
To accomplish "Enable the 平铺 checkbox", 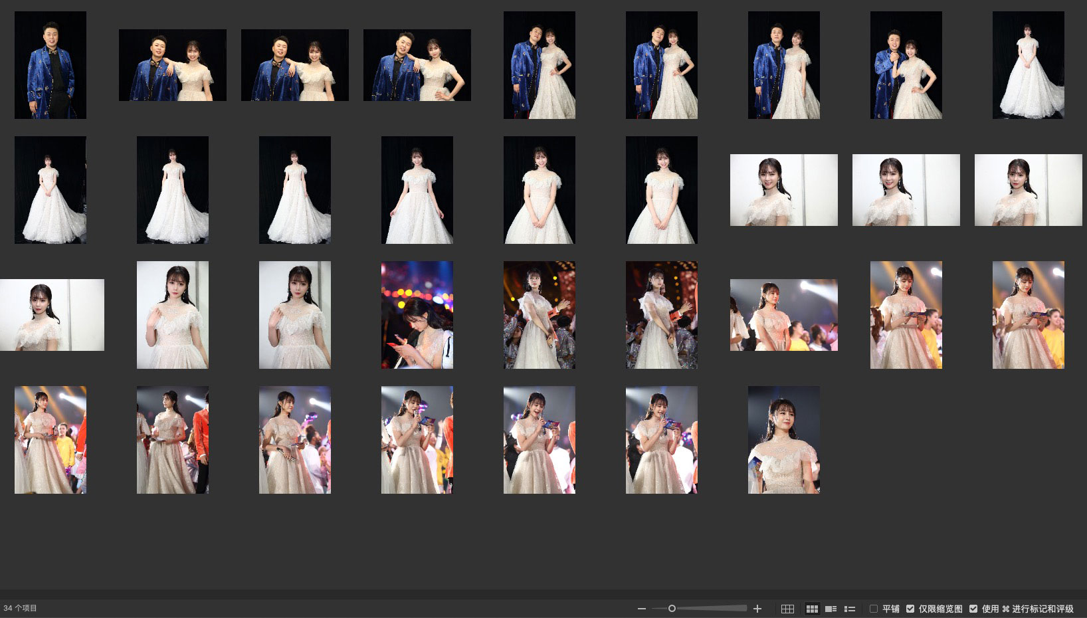I will click(874, 609).
